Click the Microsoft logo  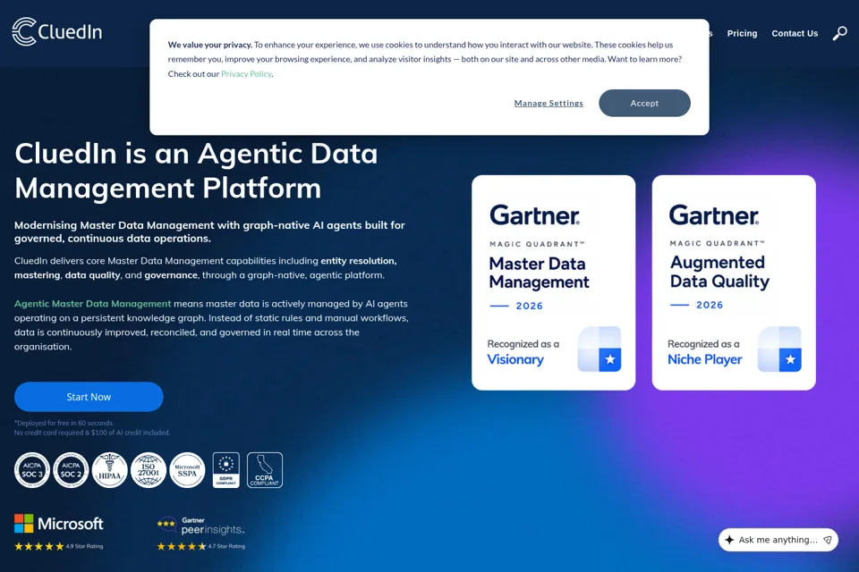(x=59, y=523)
